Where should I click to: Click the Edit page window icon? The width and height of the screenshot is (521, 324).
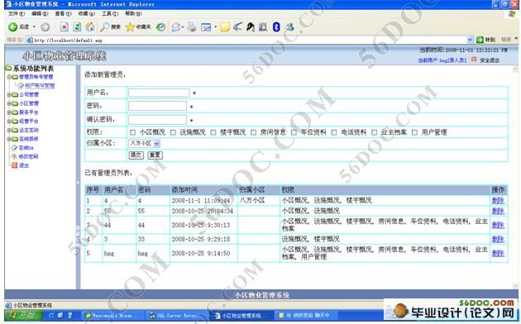[206, 27]
